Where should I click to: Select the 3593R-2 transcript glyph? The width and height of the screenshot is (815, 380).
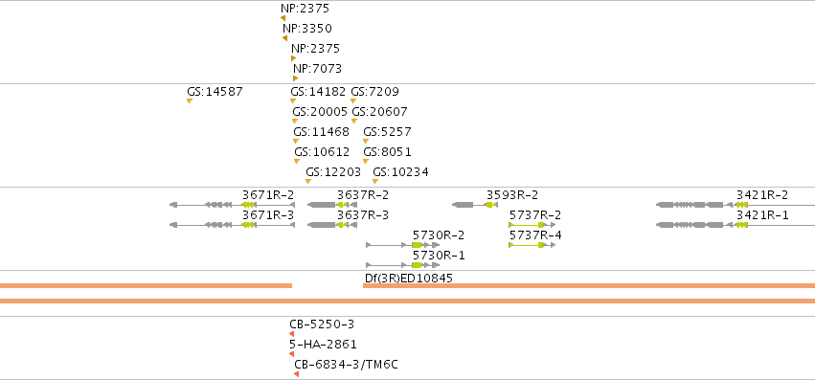coord(475,205)
